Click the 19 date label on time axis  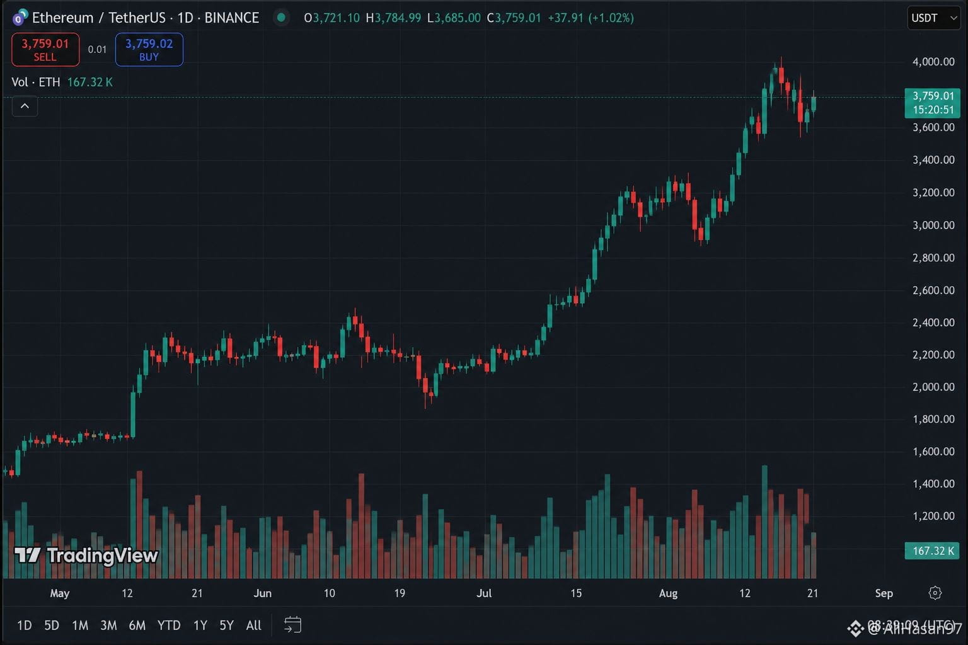pos(399,593)
